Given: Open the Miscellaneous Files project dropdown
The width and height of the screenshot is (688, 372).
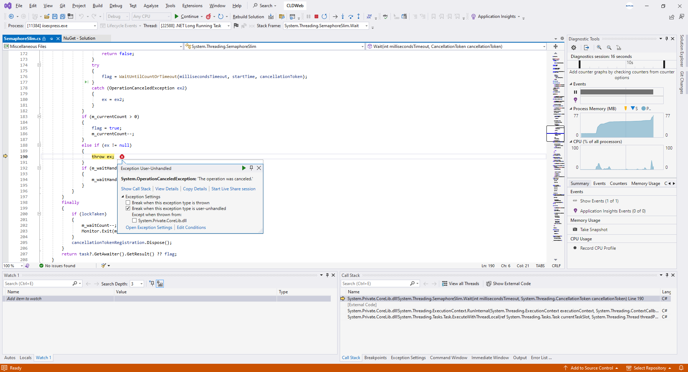Looking at the screenshot, I should (93, 46).
